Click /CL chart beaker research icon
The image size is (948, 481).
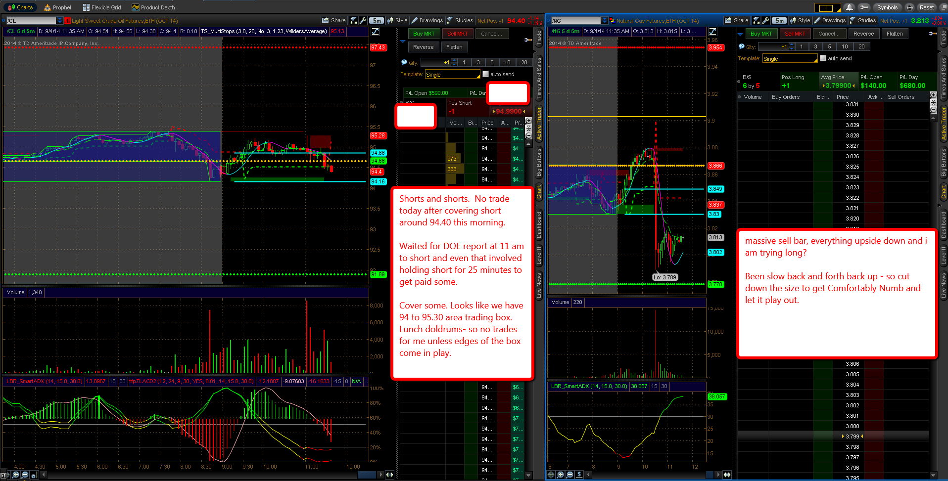(354, 20)
